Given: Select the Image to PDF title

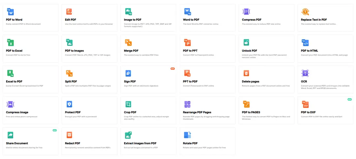Looking at the screenshot, I should click(133, 20).
